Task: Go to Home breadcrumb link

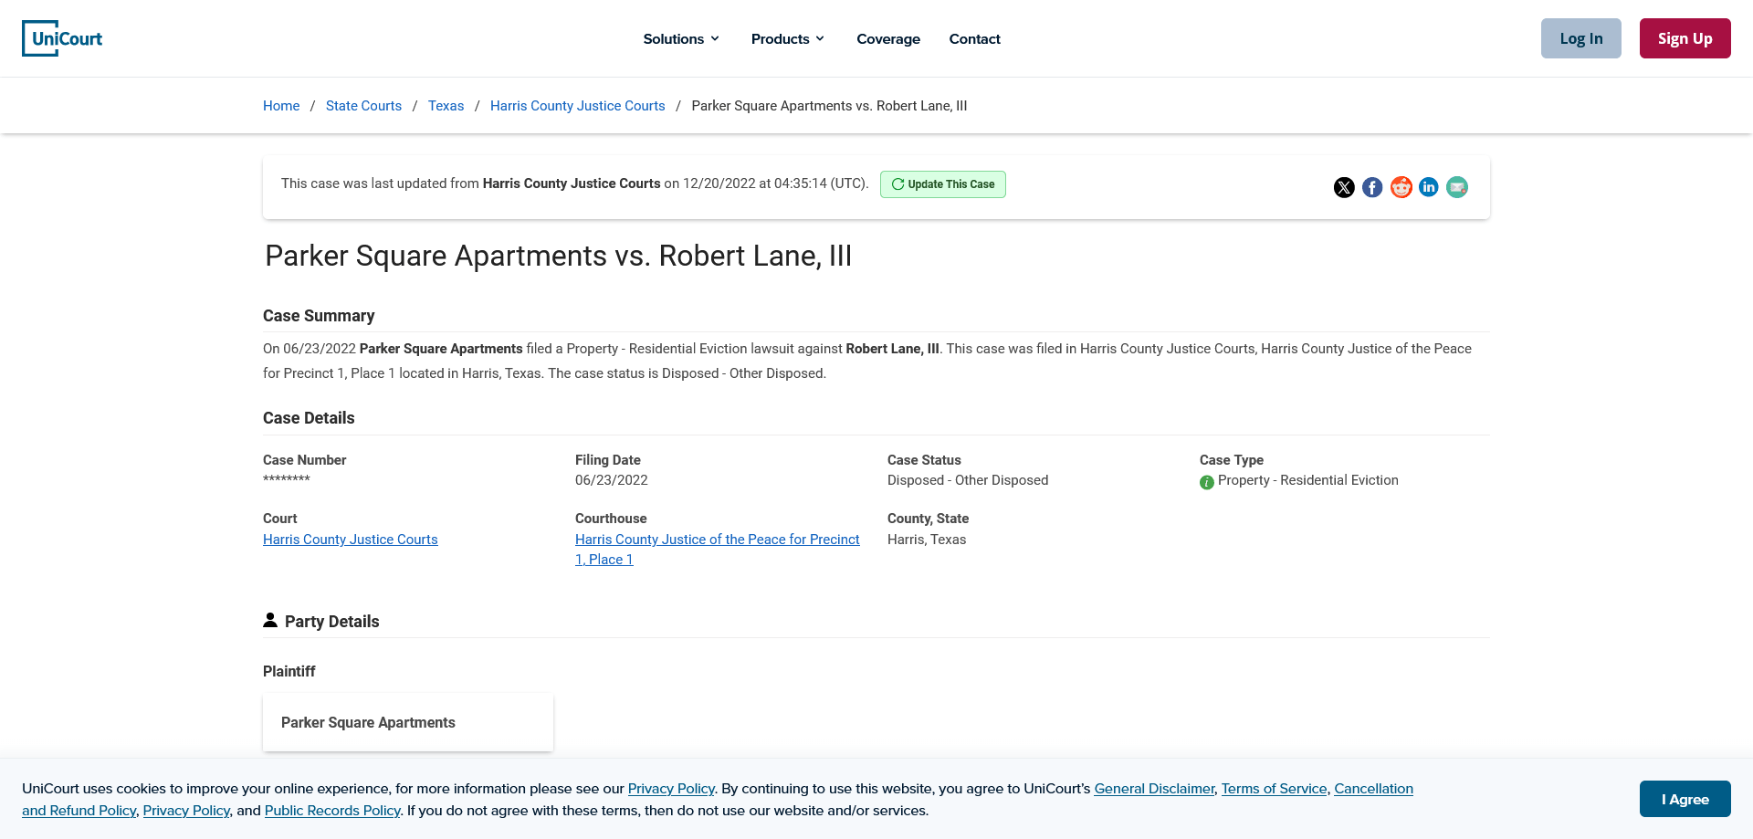Action: coord(281,106)
